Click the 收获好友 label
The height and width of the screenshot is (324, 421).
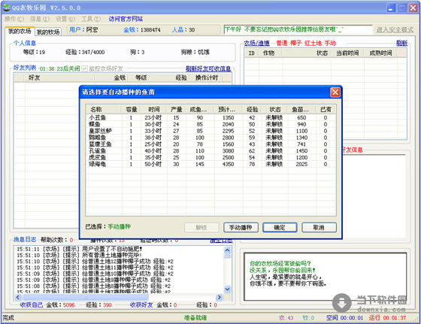[141, 305]
